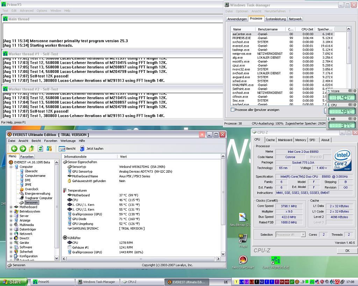Click the Windows Start button
358x286 pixels.
tap(14, 282)
